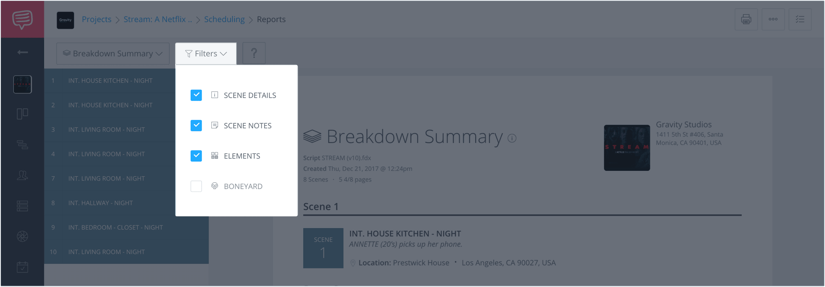This screenshot has height=287, width=825.
Task: Open the calendar icon in sidebar
Action: click(22, 267)
